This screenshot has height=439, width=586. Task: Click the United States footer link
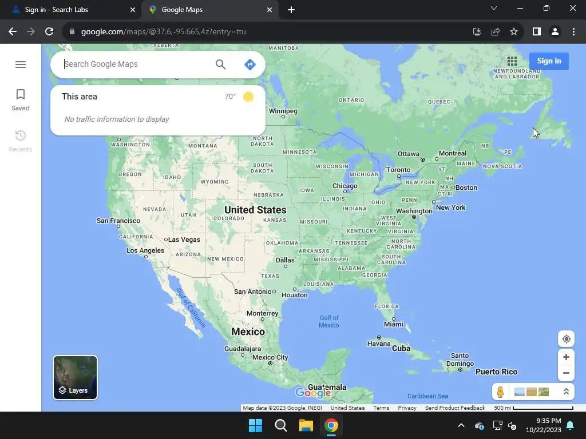(x=347, y=408)
